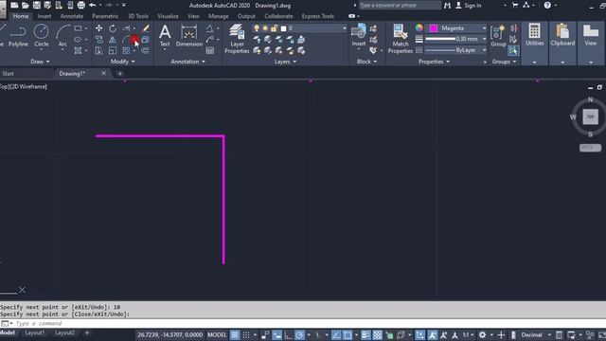
Task: Open the Parametric ribbon tab
Action: pos(105,16)
